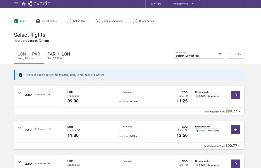Click the cytric logo

pos(39,4)
